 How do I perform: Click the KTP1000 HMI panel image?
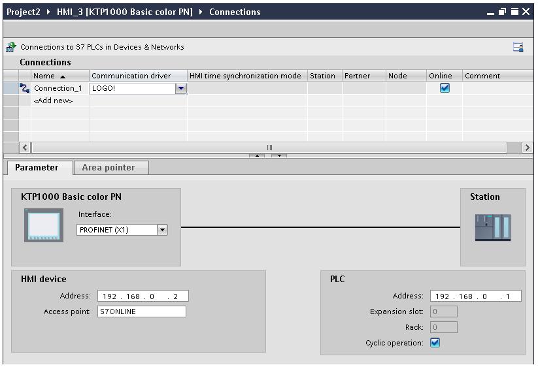[x=44, y=225]
